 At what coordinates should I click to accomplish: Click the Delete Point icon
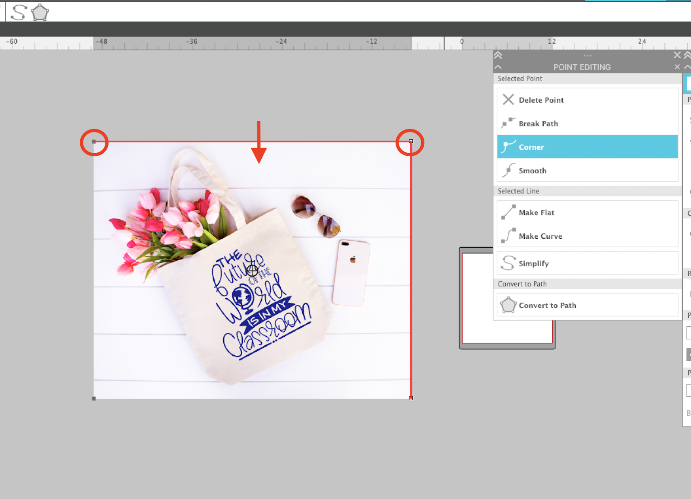pyautogui.click(x=509, y=100)
